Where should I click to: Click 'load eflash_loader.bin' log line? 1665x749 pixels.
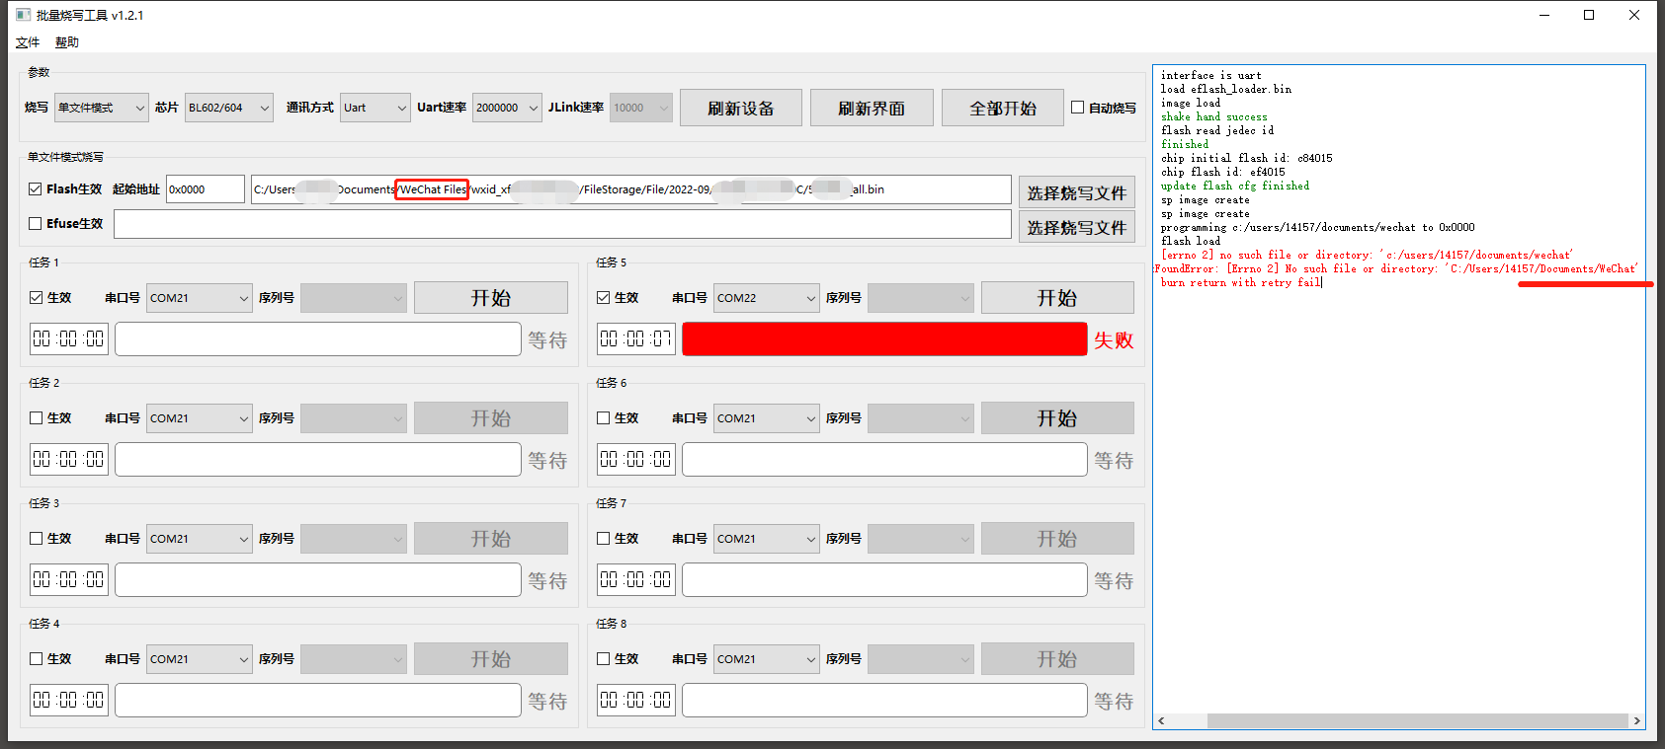(1225, 89)
